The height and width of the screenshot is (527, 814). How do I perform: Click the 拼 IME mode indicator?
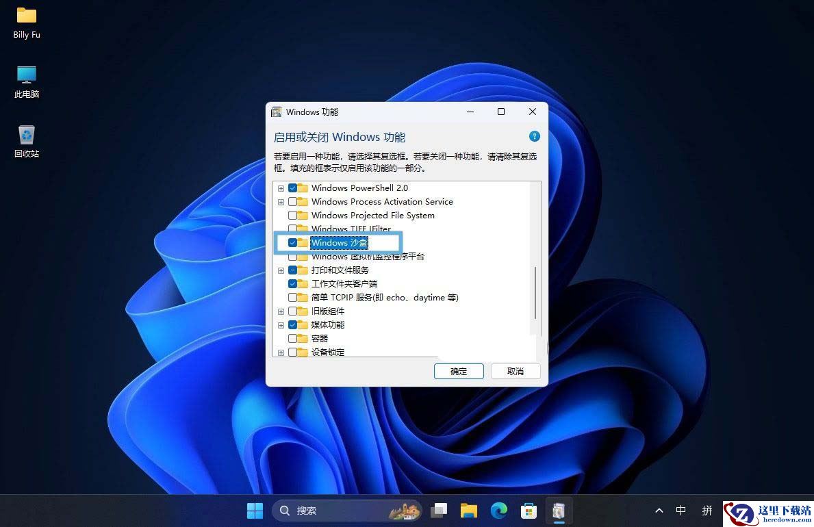[x=707, y=511]
